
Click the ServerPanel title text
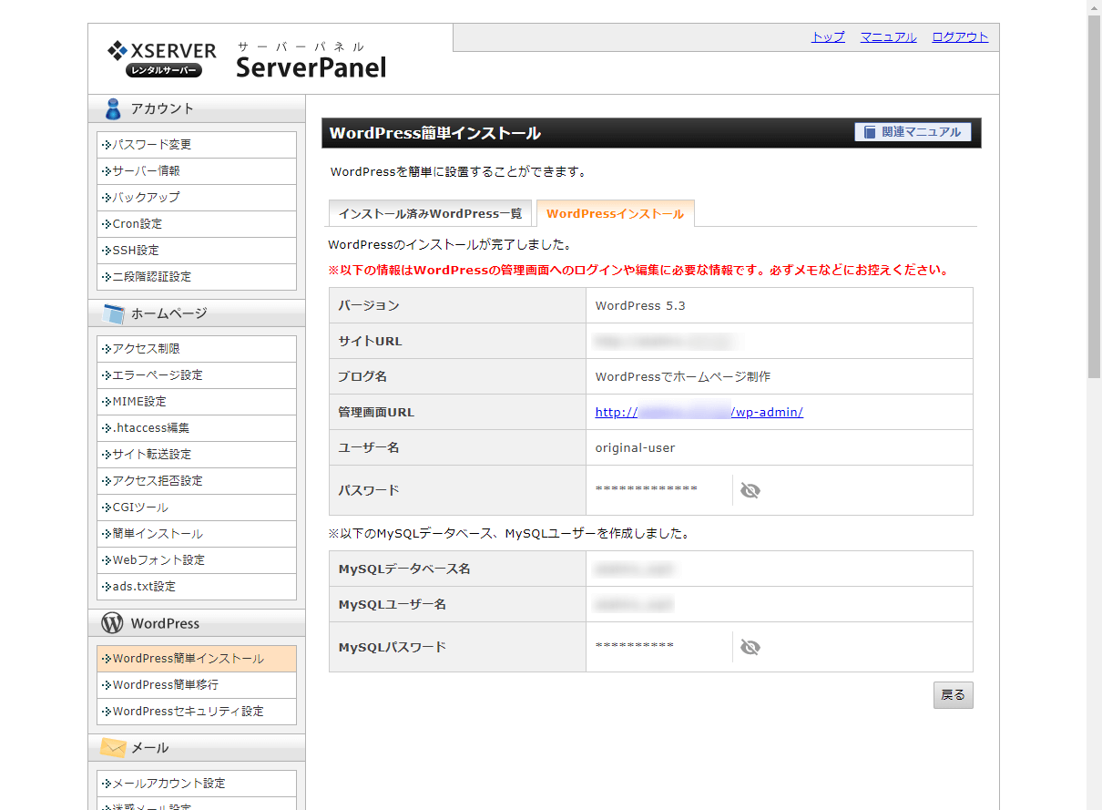tap(311, 67)
